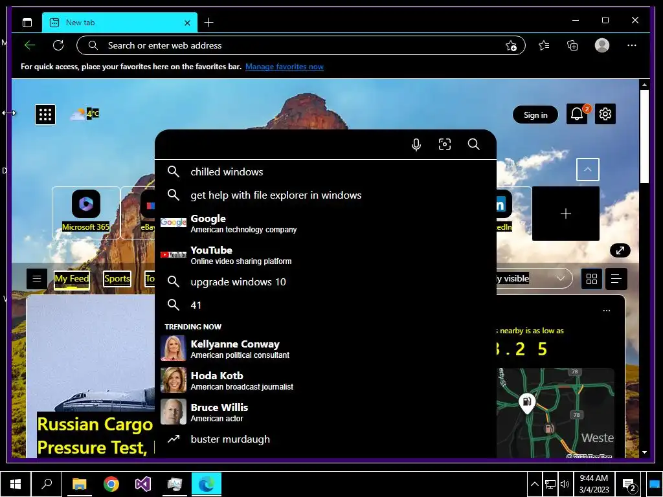This screenshot has height=497, width=663.
Task: Add a new quick link tile
Action: [x=566, y=214]
